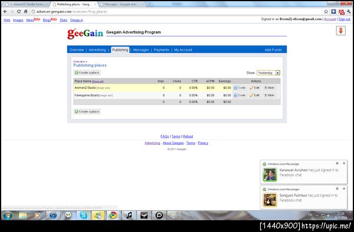Click the Chrome icon in the taskbar
354x232 pixels.
click(x=113, y=216)
